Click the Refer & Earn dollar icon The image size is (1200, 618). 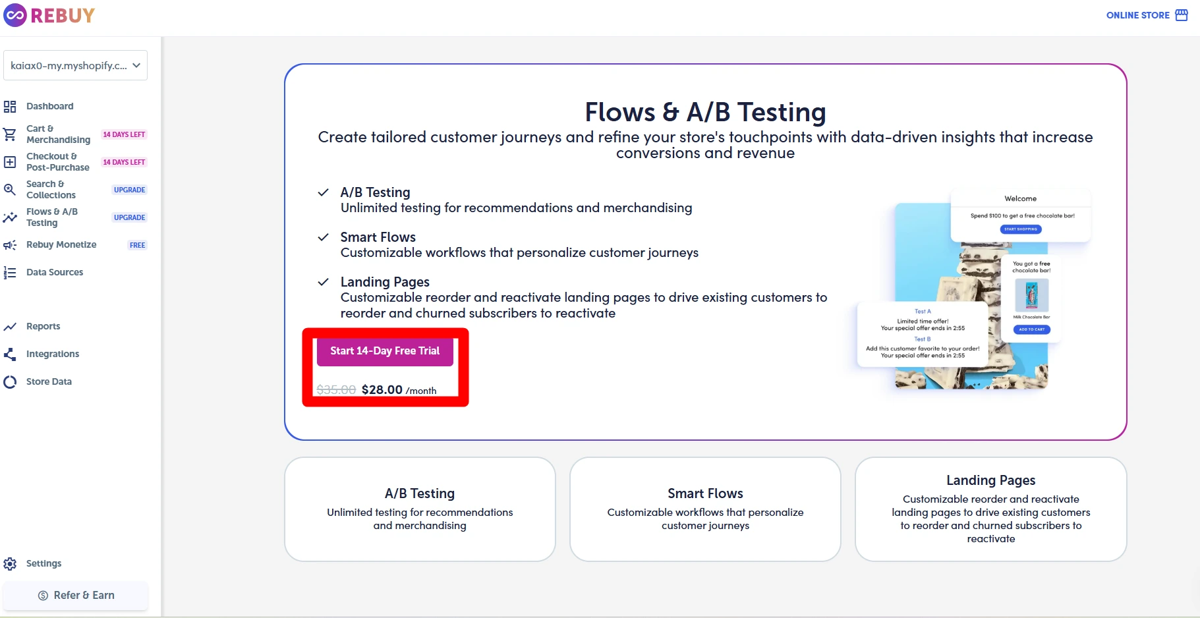43,595
